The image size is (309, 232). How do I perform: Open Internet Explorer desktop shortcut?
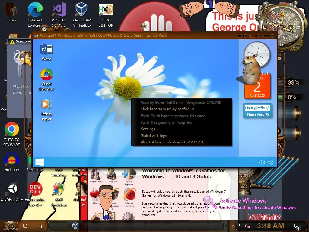pos(35,14)
